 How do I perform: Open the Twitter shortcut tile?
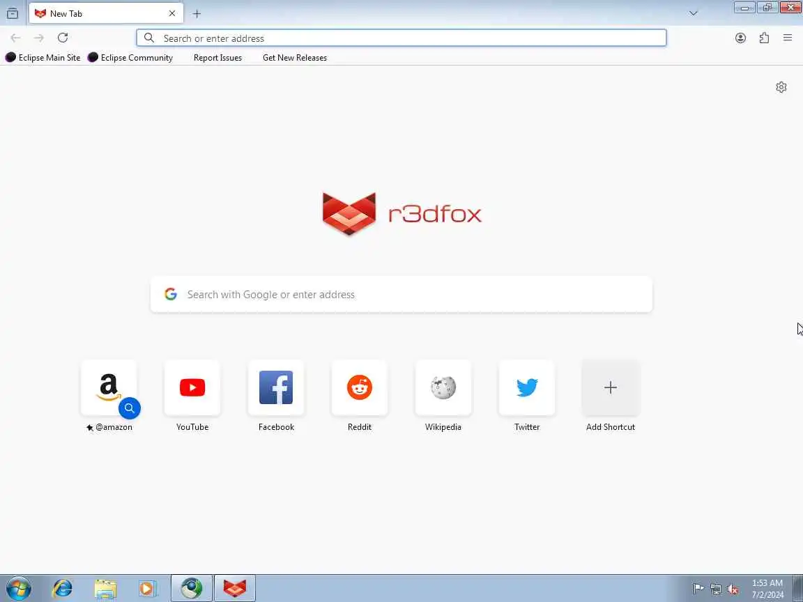click(x=527, y=387)
